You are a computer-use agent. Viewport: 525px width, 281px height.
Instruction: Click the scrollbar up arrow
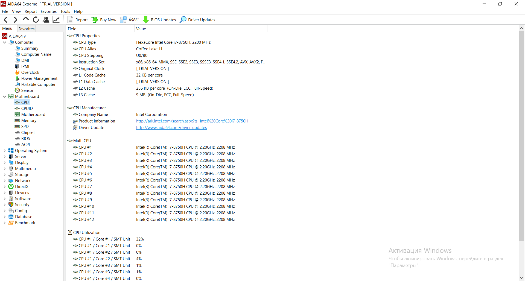(x=522, y=28)
